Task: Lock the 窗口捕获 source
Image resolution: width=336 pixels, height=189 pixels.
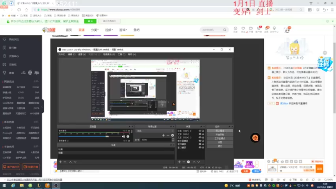Action: pos(203,147)
